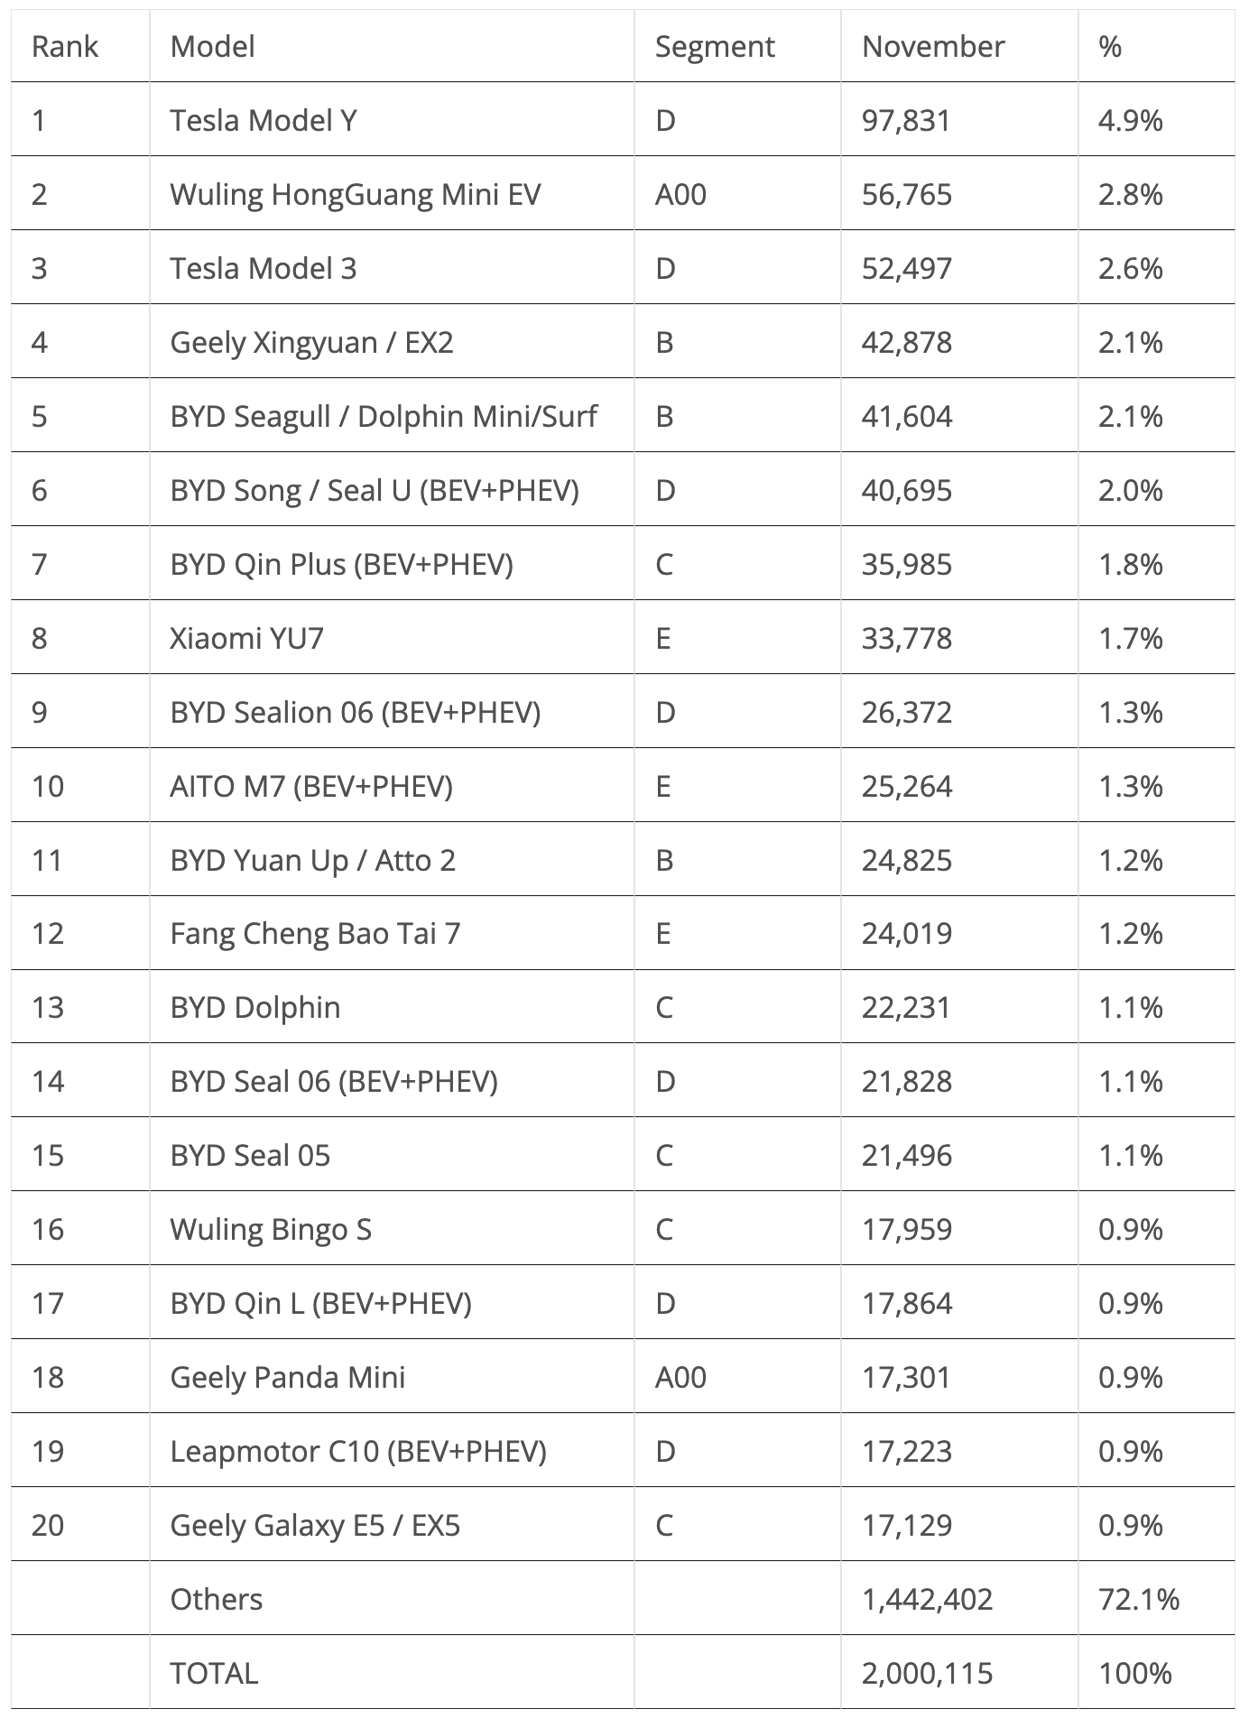The image size is (1249, 1718).
Task: Click the Xiaomi YU7 model name
Action: (x=246, y=639)
